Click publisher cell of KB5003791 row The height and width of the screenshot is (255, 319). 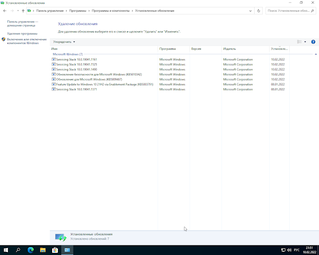pyautogui.click(x=238, y=84)
